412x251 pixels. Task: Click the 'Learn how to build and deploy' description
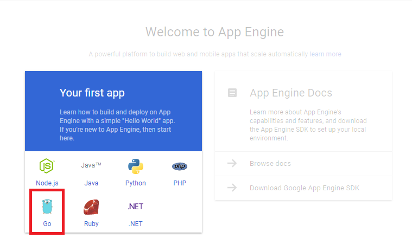click(117, 125)
